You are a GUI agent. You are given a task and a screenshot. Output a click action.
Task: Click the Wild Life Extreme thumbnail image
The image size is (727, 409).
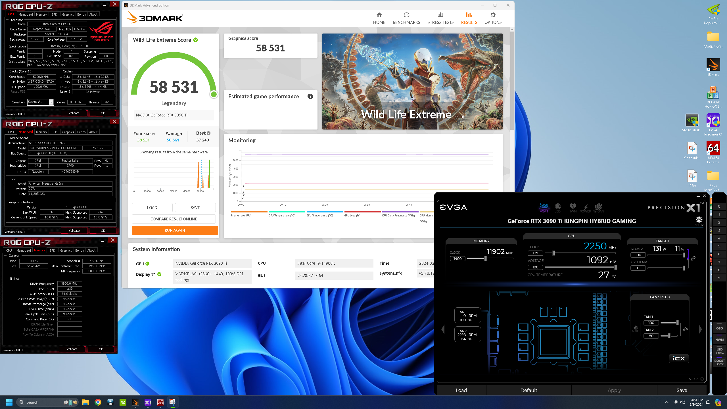[x=412, y=82]
